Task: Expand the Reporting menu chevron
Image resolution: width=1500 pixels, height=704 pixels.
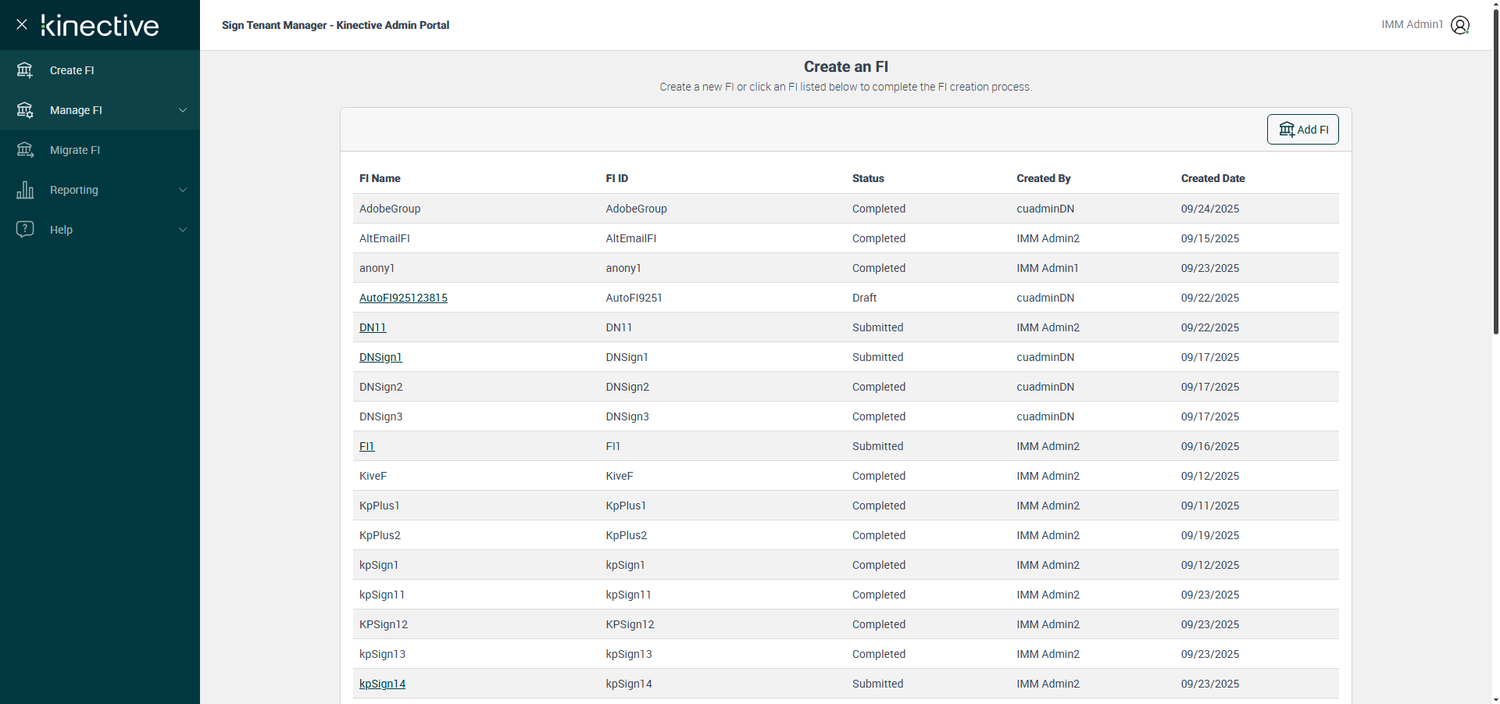Action: tap(183, 190)
